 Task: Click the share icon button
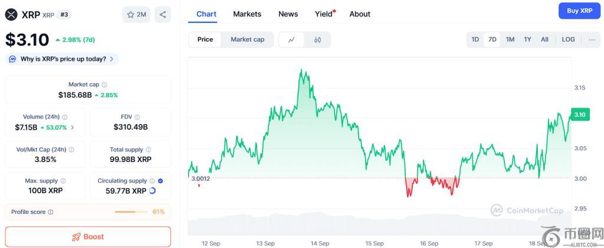(163, 15)
